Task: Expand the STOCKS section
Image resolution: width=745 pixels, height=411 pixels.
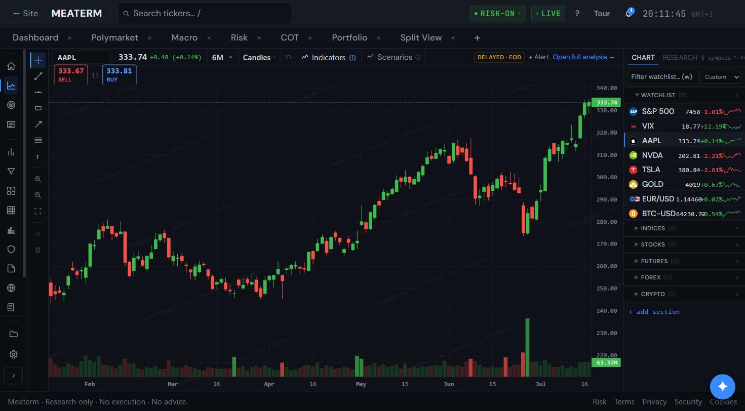Action: (637, 244)
